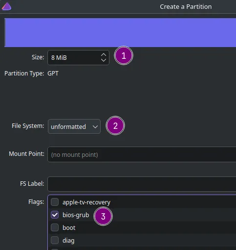
Task: Enable the apple-tv-recovery flag checkbox
Action: pos(55,202)
